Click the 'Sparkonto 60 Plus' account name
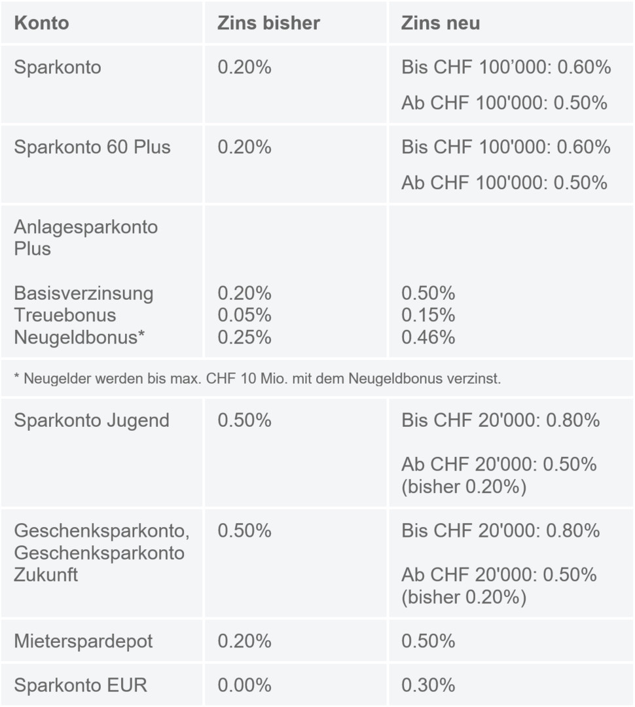 click(x=92, y=147)
